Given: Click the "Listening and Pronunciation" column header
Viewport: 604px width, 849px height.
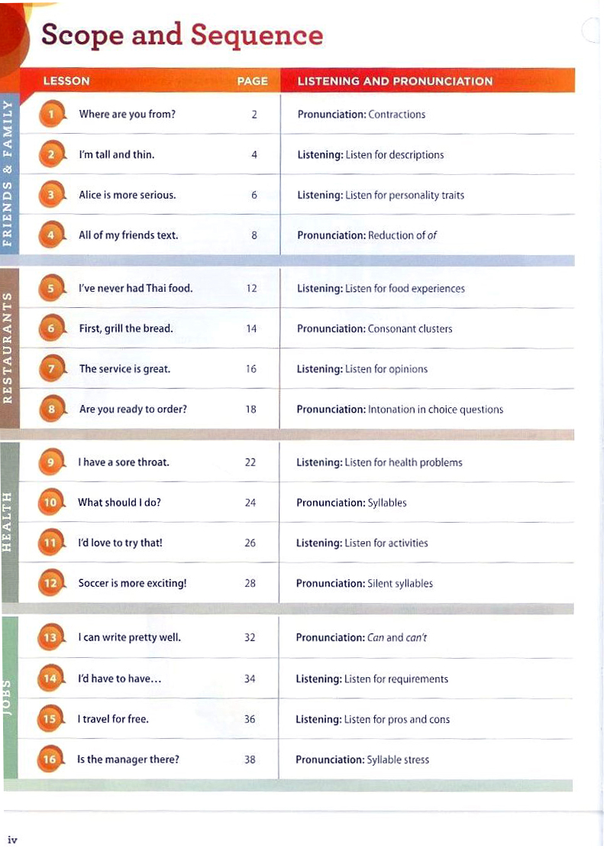Looking at the screenshot, I should (395, 81).
